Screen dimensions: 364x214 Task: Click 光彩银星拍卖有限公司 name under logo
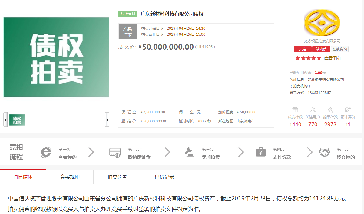pyautogui.click(x=322, y=41)
